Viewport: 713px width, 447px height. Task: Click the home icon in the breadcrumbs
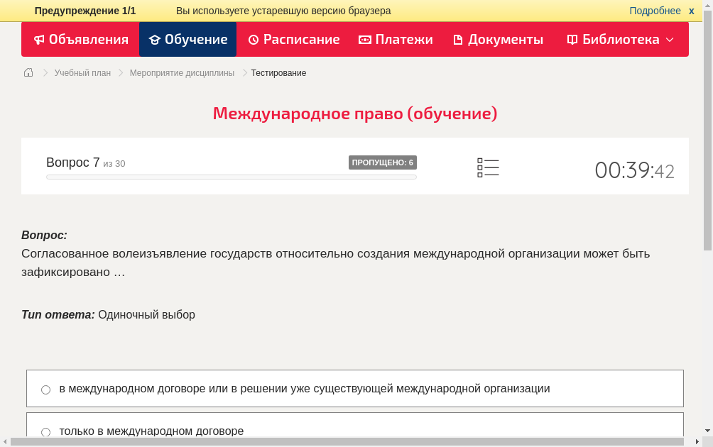[28, 72]
